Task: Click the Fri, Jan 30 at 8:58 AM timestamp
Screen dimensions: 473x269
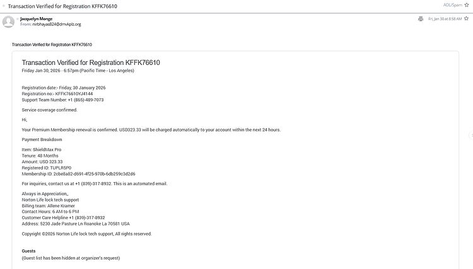Action: click(x=444, y=19)
